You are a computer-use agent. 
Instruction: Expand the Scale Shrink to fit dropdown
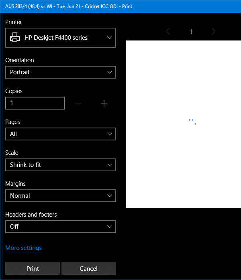61,165
